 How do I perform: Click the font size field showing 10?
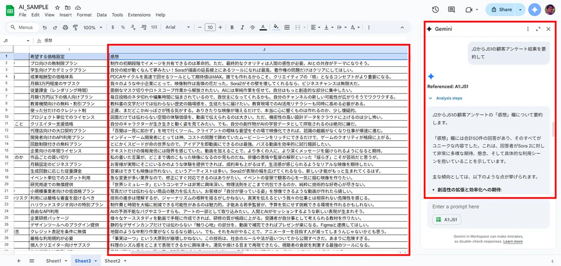point(210,27)
